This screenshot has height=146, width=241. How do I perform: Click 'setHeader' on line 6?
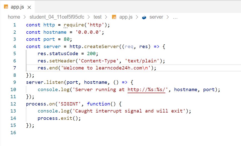coord(62,61)
